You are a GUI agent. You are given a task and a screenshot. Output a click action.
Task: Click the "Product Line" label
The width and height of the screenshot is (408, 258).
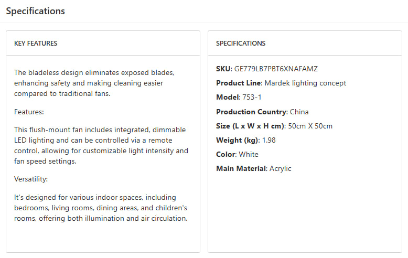239,83
